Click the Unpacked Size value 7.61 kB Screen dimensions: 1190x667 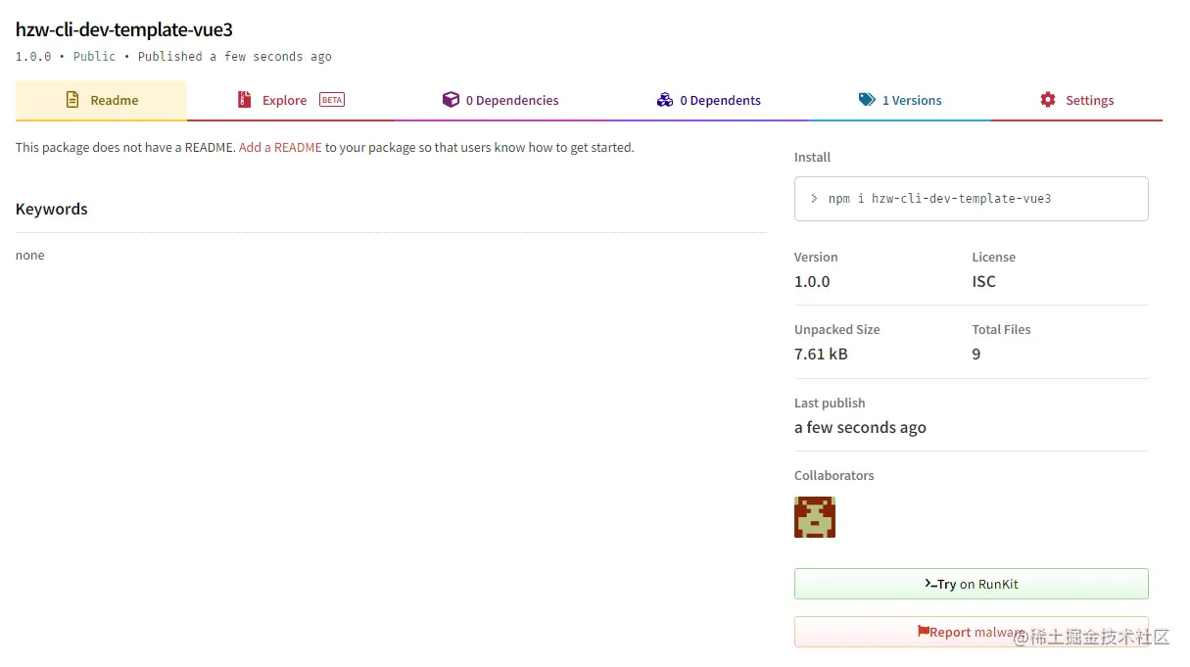coord(821,355)
